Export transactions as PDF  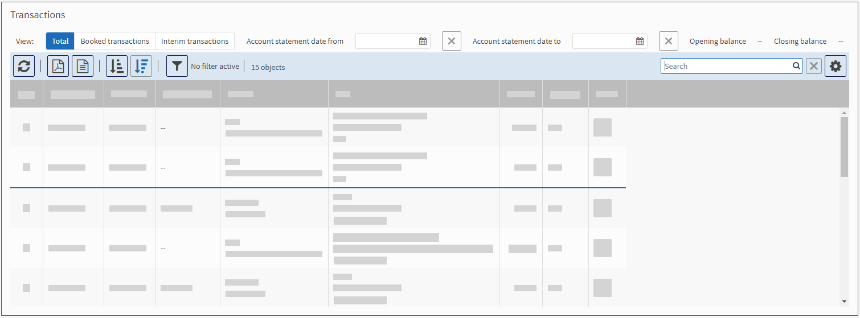pos(58,66)
